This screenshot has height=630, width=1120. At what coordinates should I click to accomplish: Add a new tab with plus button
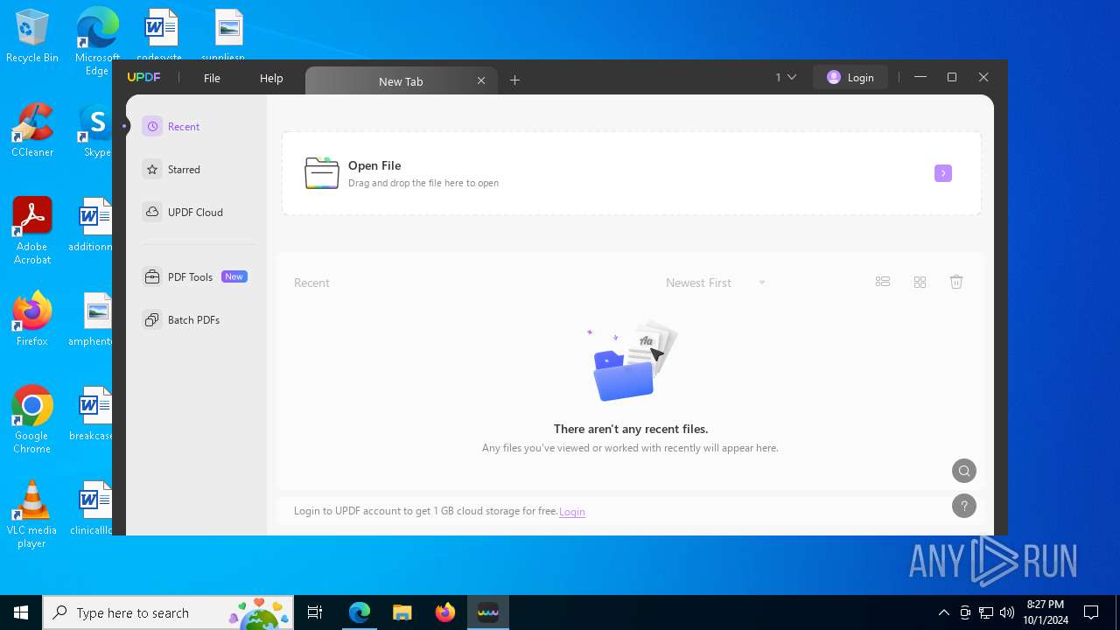pos(514,80)
